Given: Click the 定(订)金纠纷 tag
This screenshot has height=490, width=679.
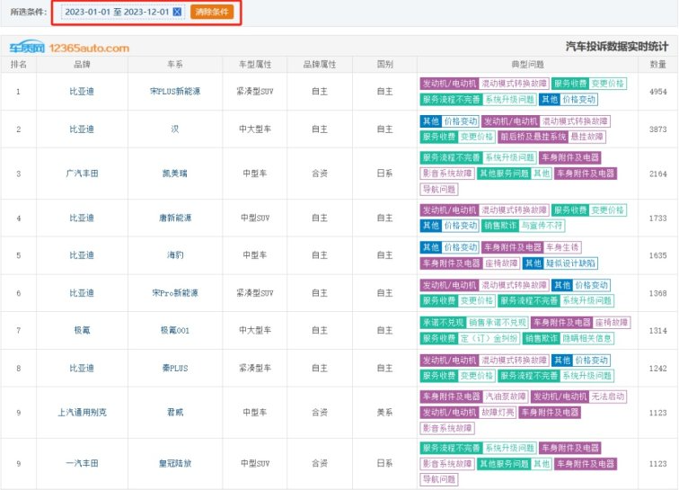Looking at the screenshot, I should click(x=489, y=338).
